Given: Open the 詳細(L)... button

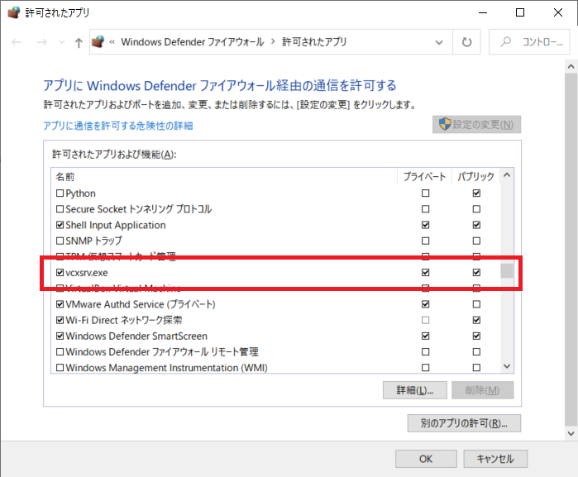Looking at the screenshot, I should pos(415,390).
